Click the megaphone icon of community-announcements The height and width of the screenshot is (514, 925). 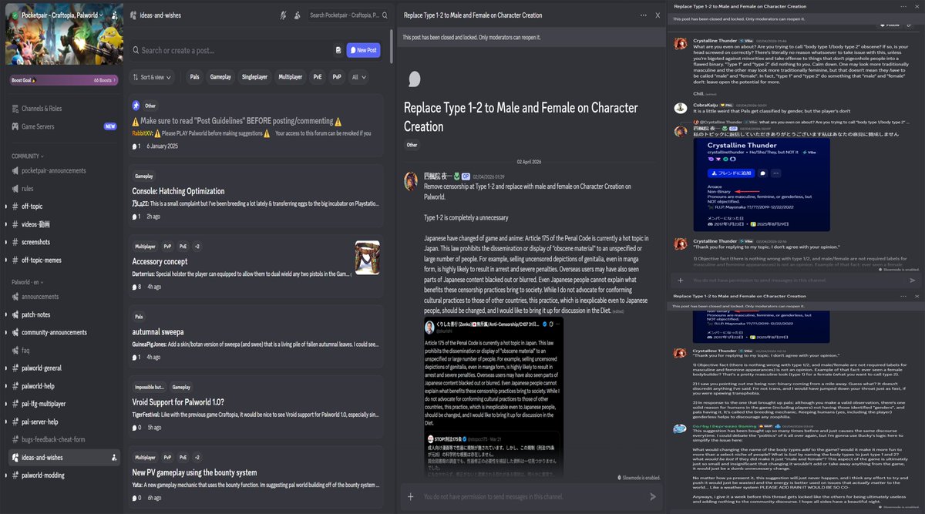point(15,332)
